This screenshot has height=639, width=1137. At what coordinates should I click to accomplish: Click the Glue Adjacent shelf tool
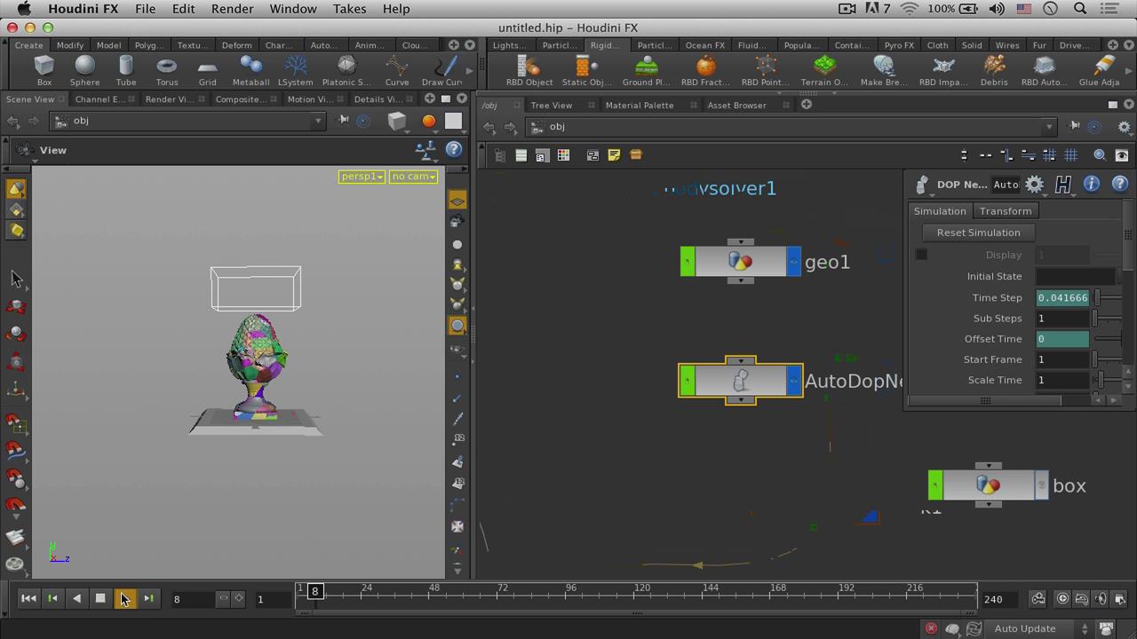(x=1099, y=70)
